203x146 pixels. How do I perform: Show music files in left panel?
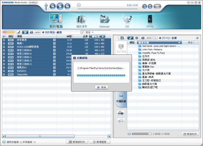[19, 32]
